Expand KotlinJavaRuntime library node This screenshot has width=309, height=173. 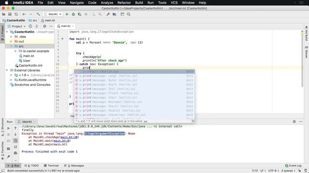11,80
